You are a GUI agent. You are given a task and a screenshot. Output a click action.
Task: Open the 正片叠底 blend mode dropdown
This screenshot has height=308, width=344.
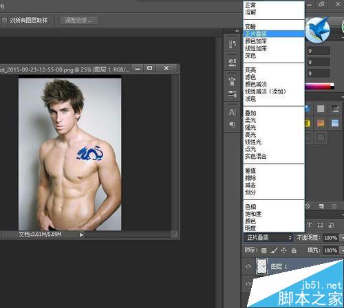click(x=268, y=238)
